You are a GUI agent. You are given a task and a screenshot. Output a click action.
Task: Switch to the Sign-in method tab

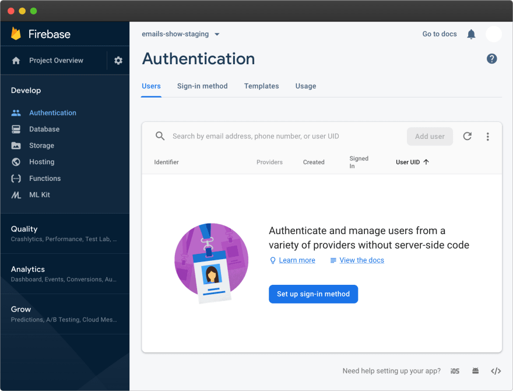(x=202, y=86)
